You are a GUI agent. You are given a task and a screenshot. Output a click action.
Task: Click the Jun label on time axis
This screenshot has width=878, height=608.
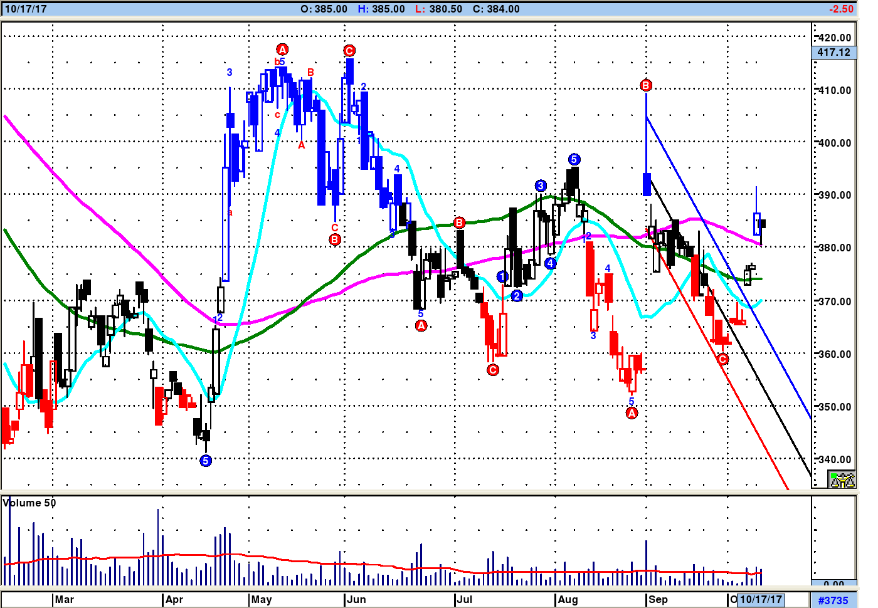pos(356,599)
